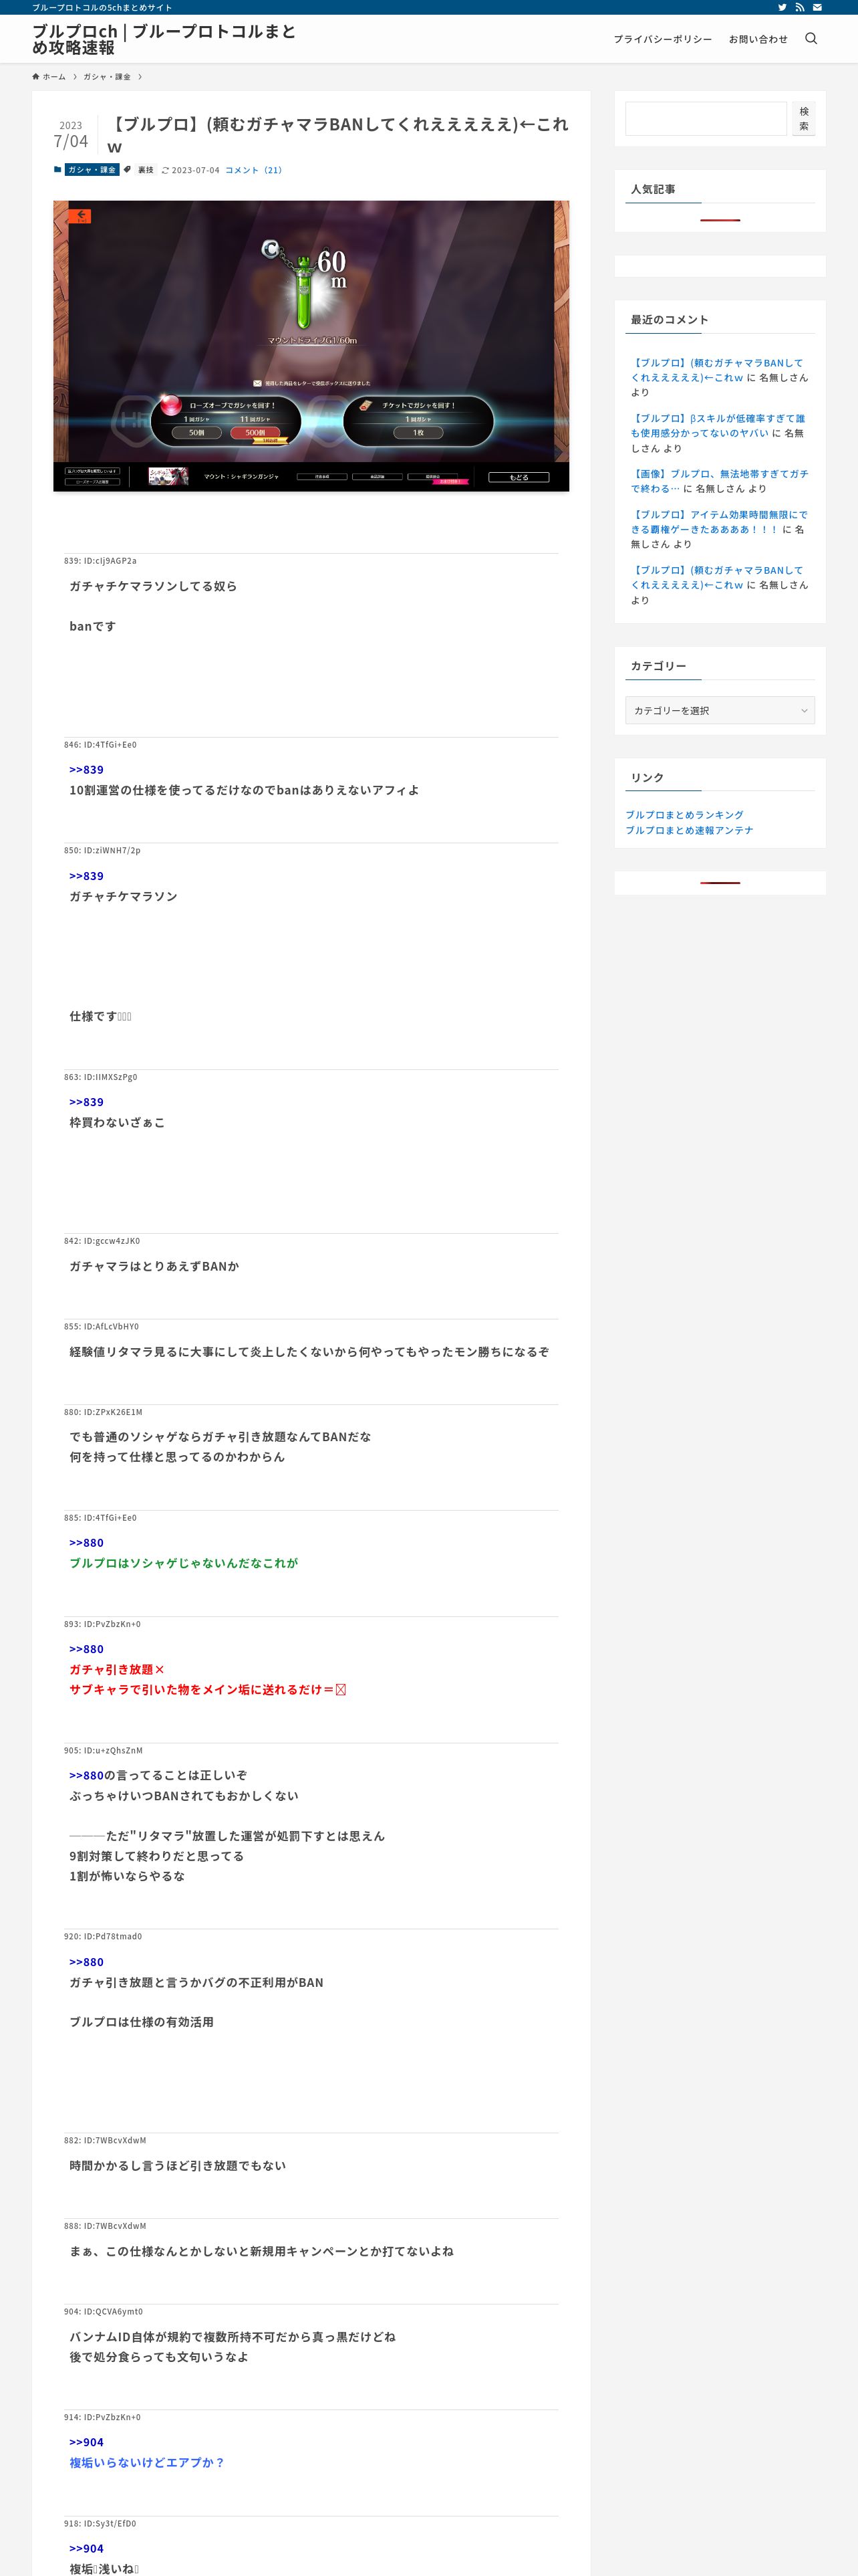Click the 検索 button in sidebar
Screen dimensions: 858x2576
point(804,119)
